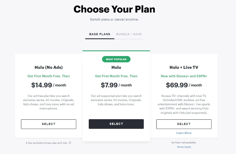236x154 pixels.
Task: Click the Choose Your Plan heading
Action: [114, 9]
